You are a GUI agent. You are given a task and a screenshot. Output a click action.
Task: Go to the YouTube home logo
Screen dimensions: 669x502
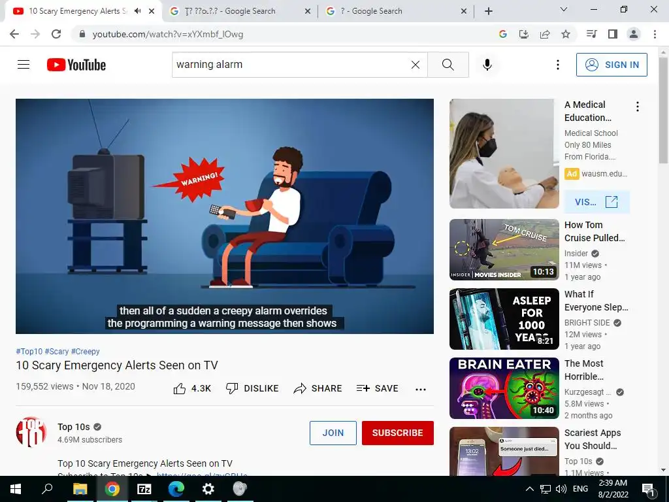click(76, 65)
